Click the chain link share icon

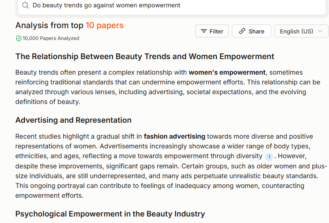click(242, 31)
